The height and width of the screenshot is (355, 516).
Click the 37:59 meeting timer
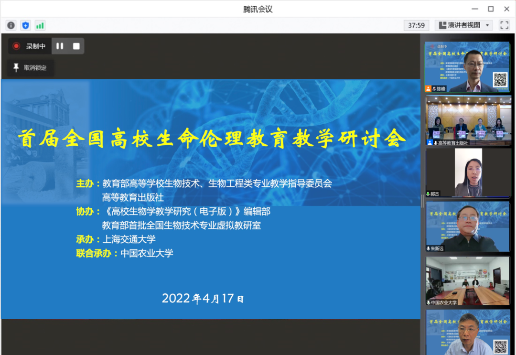416,25
